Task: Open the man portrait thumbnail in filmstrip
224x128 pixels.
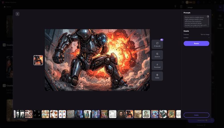Action: tap(121, 114)
